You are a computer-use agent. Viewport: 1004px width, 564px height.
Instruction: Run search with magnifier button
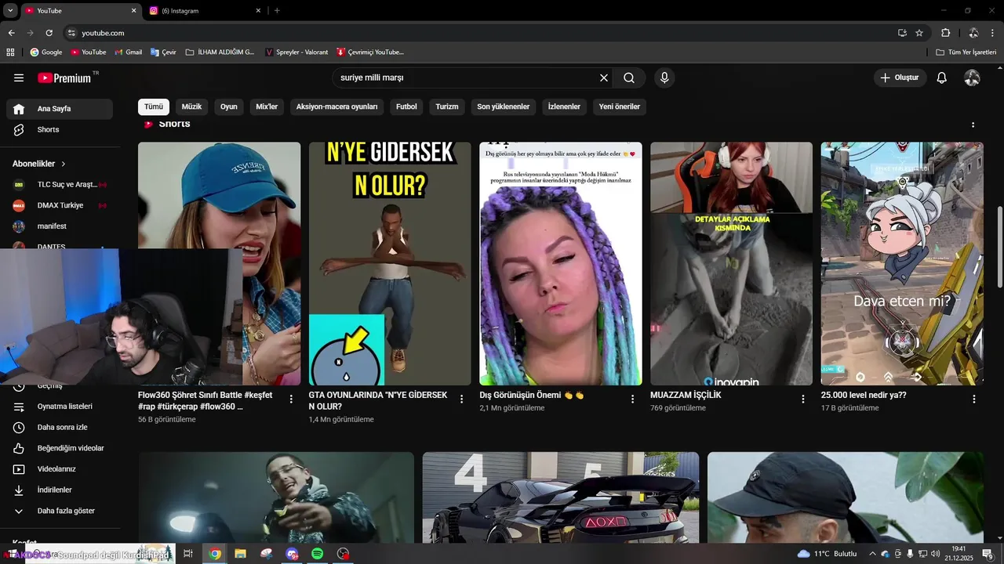coord(629,78)
